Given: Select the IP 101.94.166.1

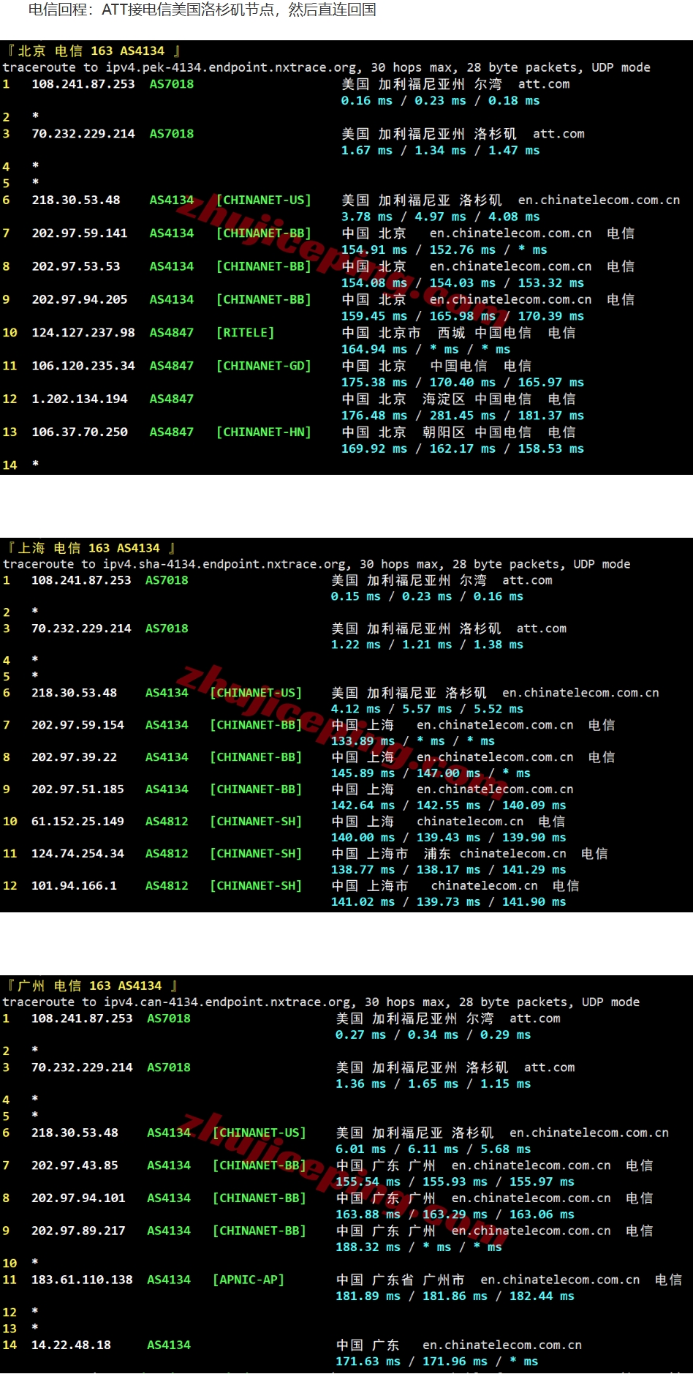Looking at the screenshot, I should pyautogui.click(x=74, y=886).
